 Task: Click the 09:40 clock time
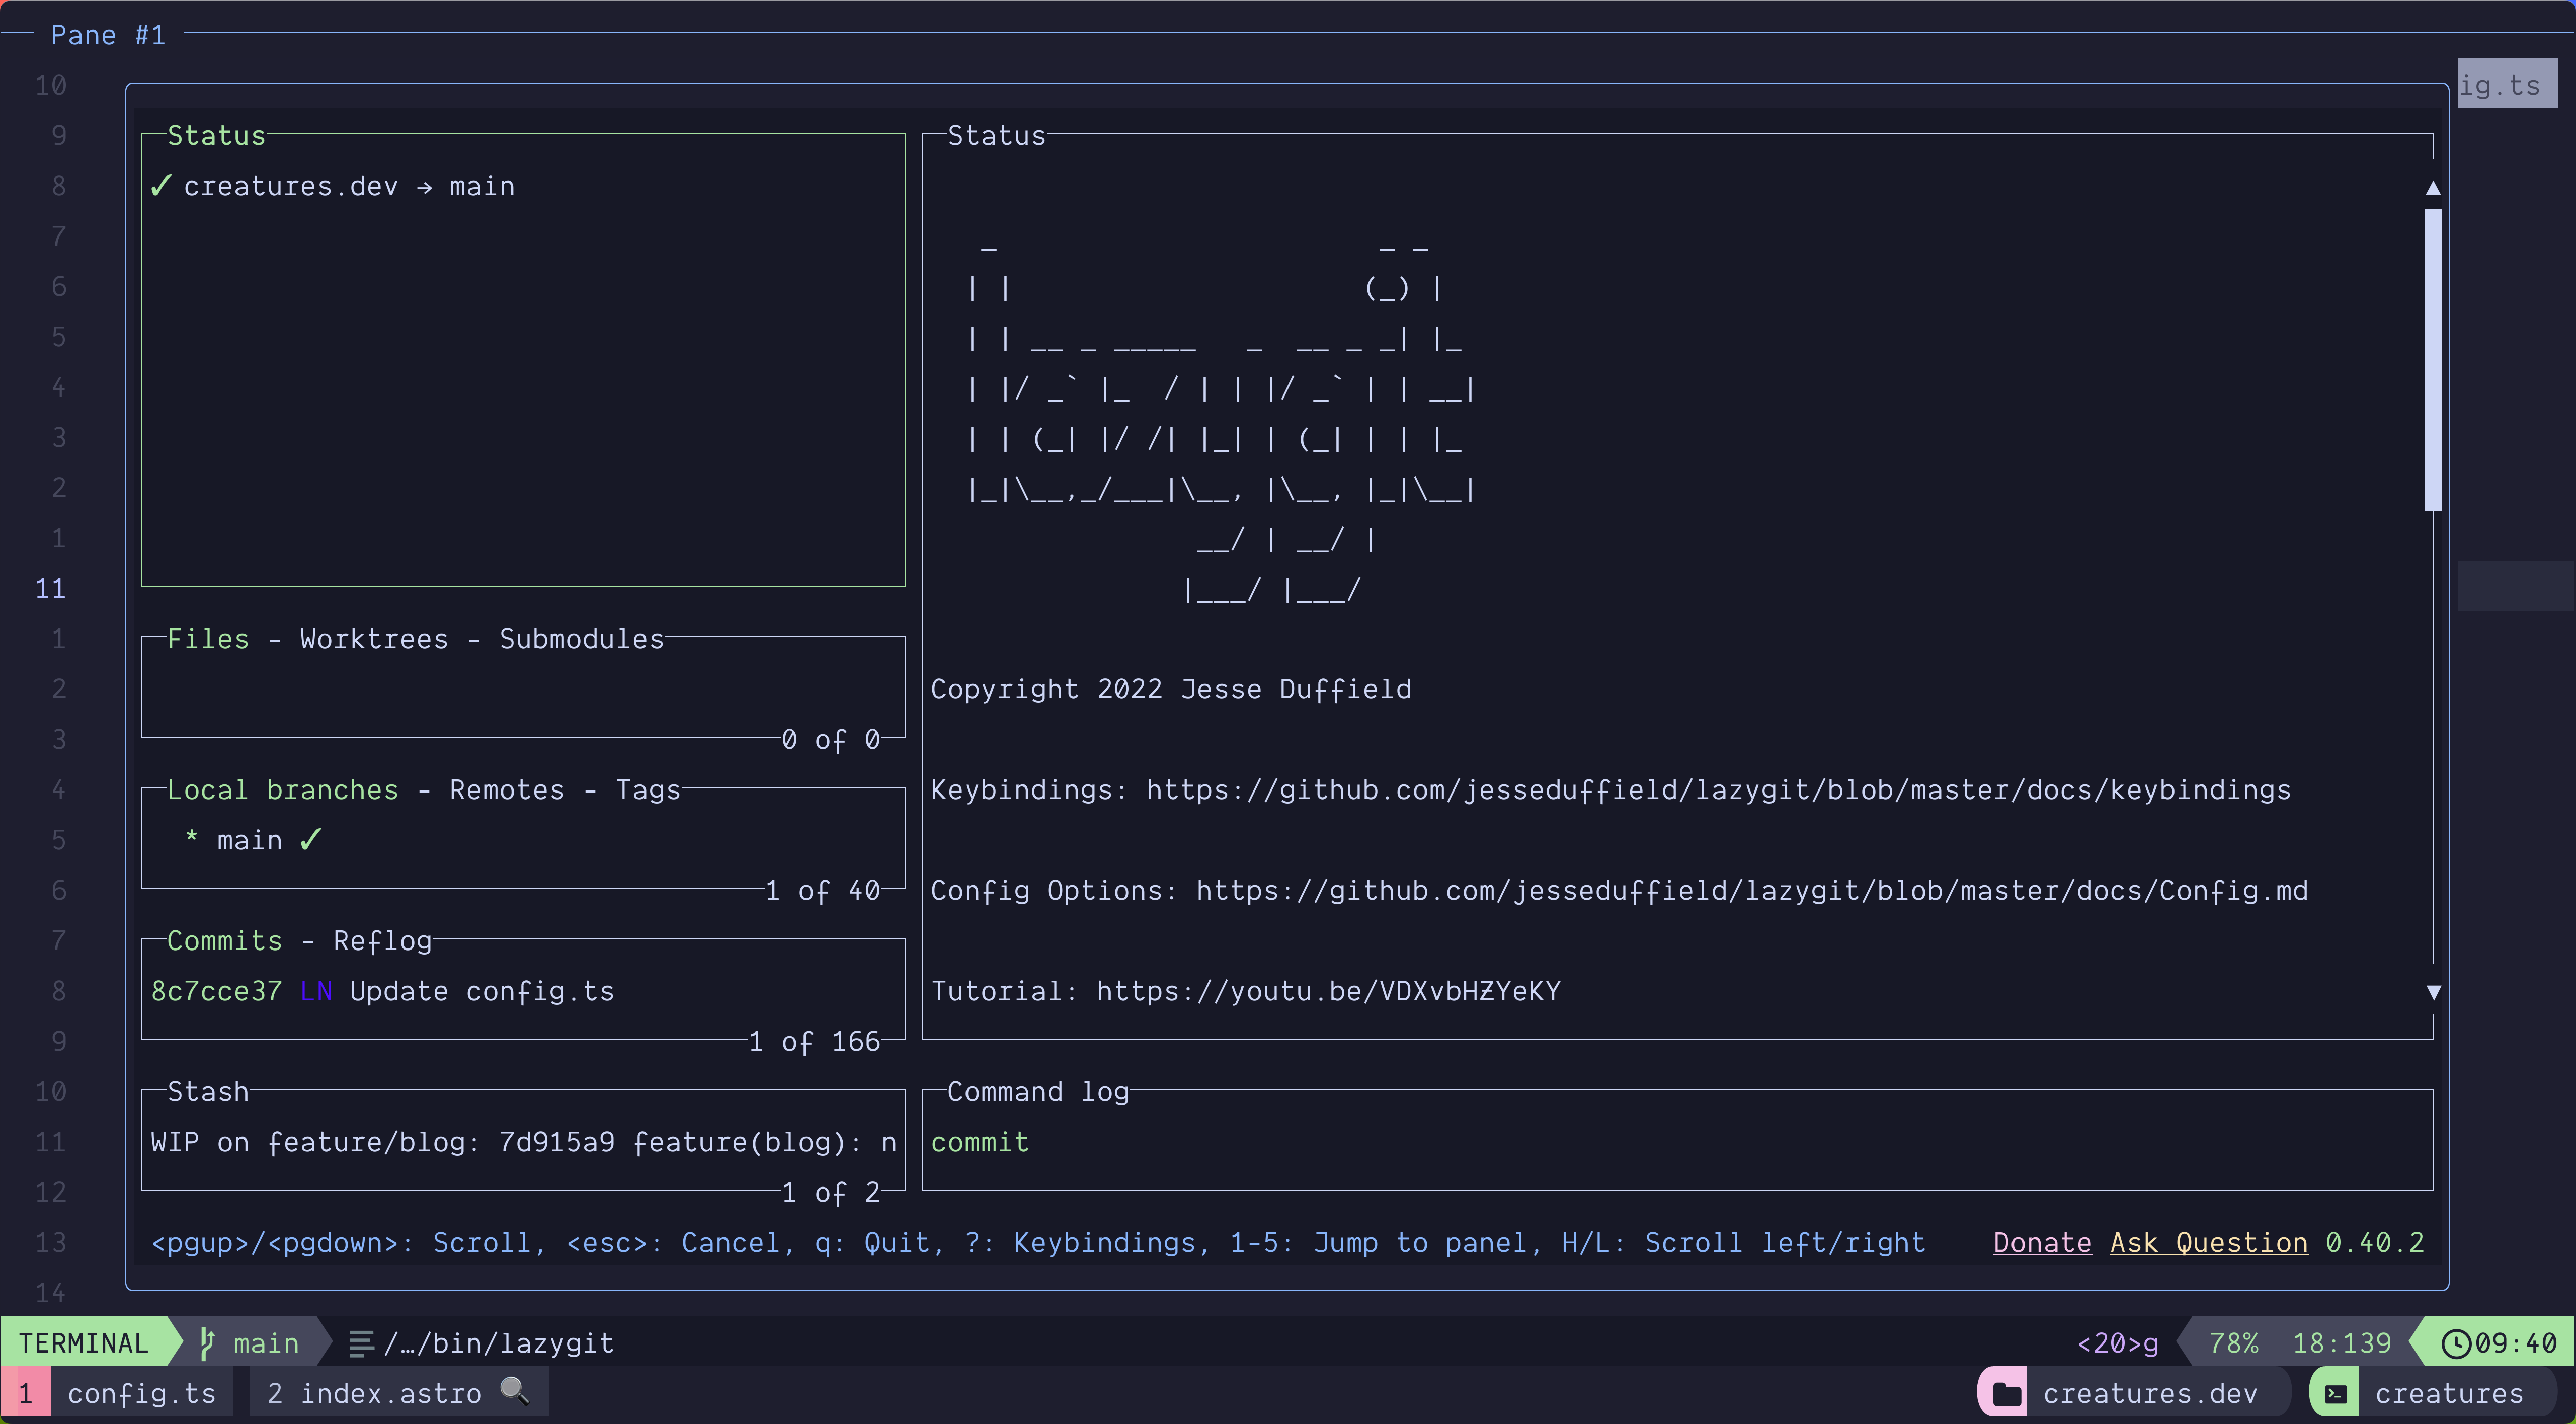click(x=2516, y=1343)
